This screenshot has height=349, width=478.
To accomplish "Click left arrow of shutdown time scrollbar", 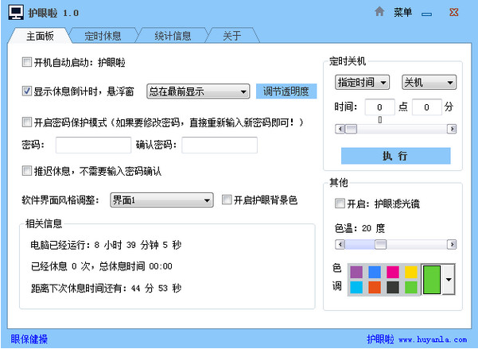I will click(340, 128).
